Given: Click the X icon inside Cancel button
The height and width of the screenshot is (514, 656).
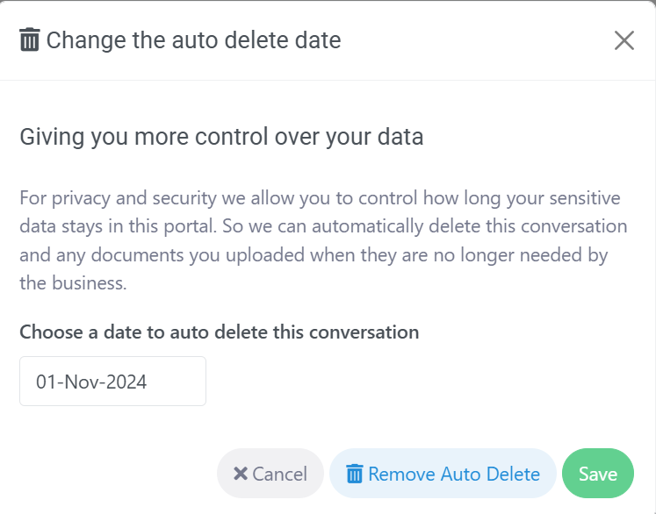Looking at the screenshot, I should [x=240, y=475].
